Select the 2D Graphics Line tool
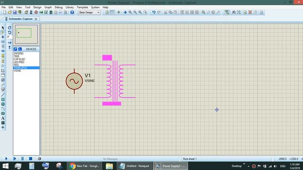The image size is (303, 170). (3, 95)
